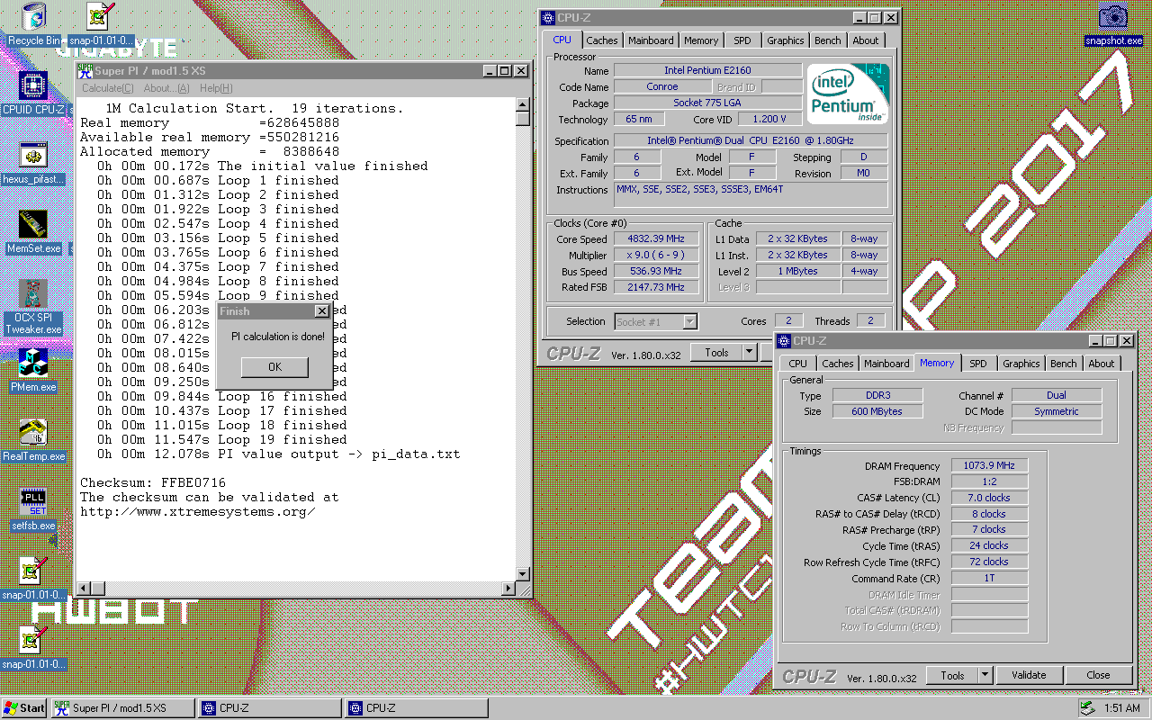Select the MemSet.exe desktop icon
This screenshot has width=1152, height=720.
pyautogui.click(x=34, y=232)
